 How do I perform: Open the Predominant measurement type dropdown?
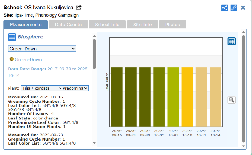click(x=75, y=88)
